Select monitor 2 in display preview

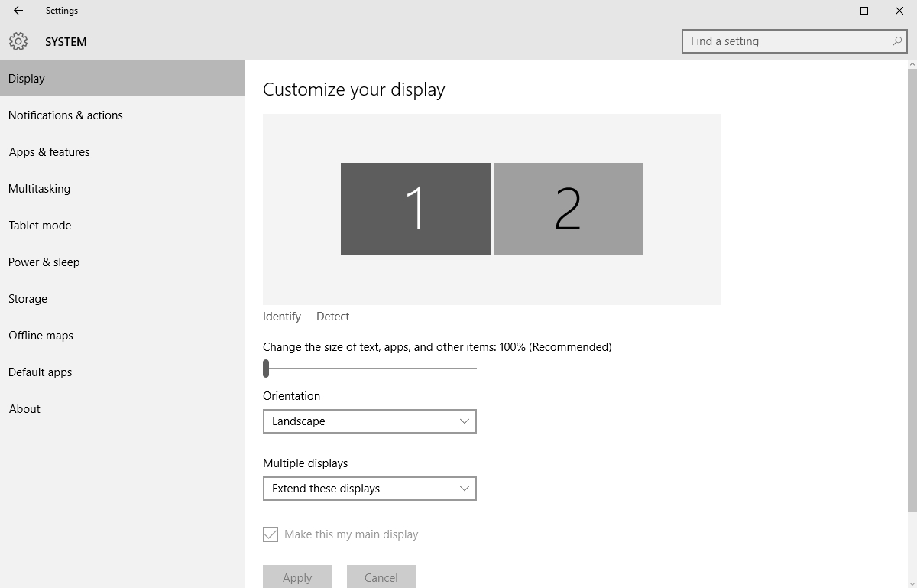coord(568,209)
